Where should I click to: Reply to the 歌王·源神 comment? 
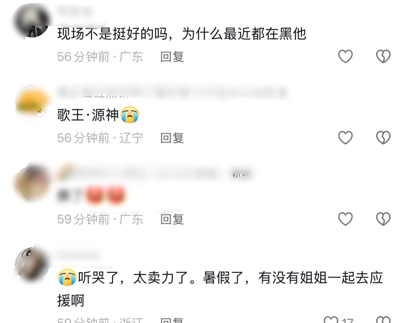(x=172, y=138)
